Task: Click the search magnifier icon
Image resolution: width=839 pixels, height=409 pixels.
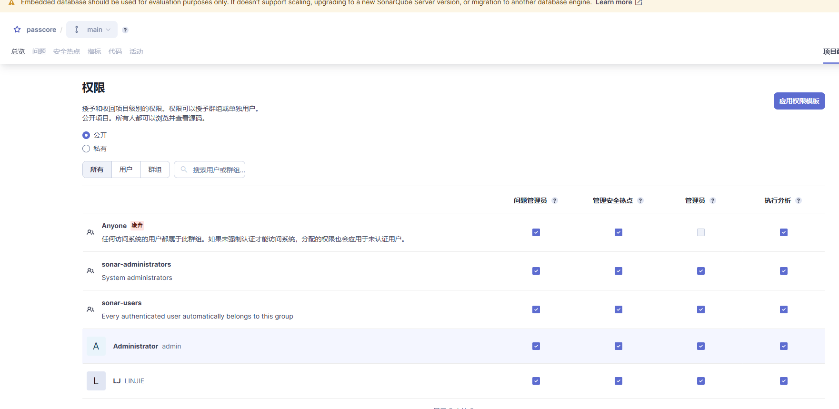Action: click(184, 170)
